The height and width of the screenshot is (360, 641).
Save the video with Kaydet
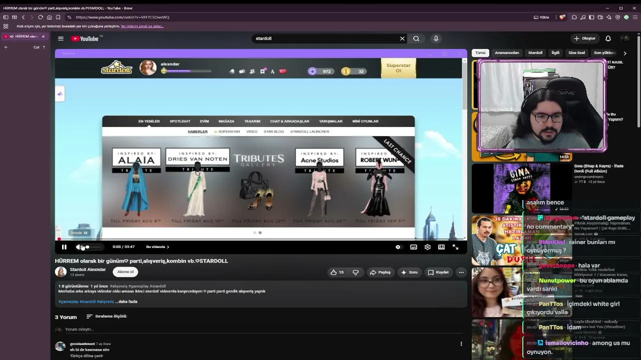click(x=438, y=272)
